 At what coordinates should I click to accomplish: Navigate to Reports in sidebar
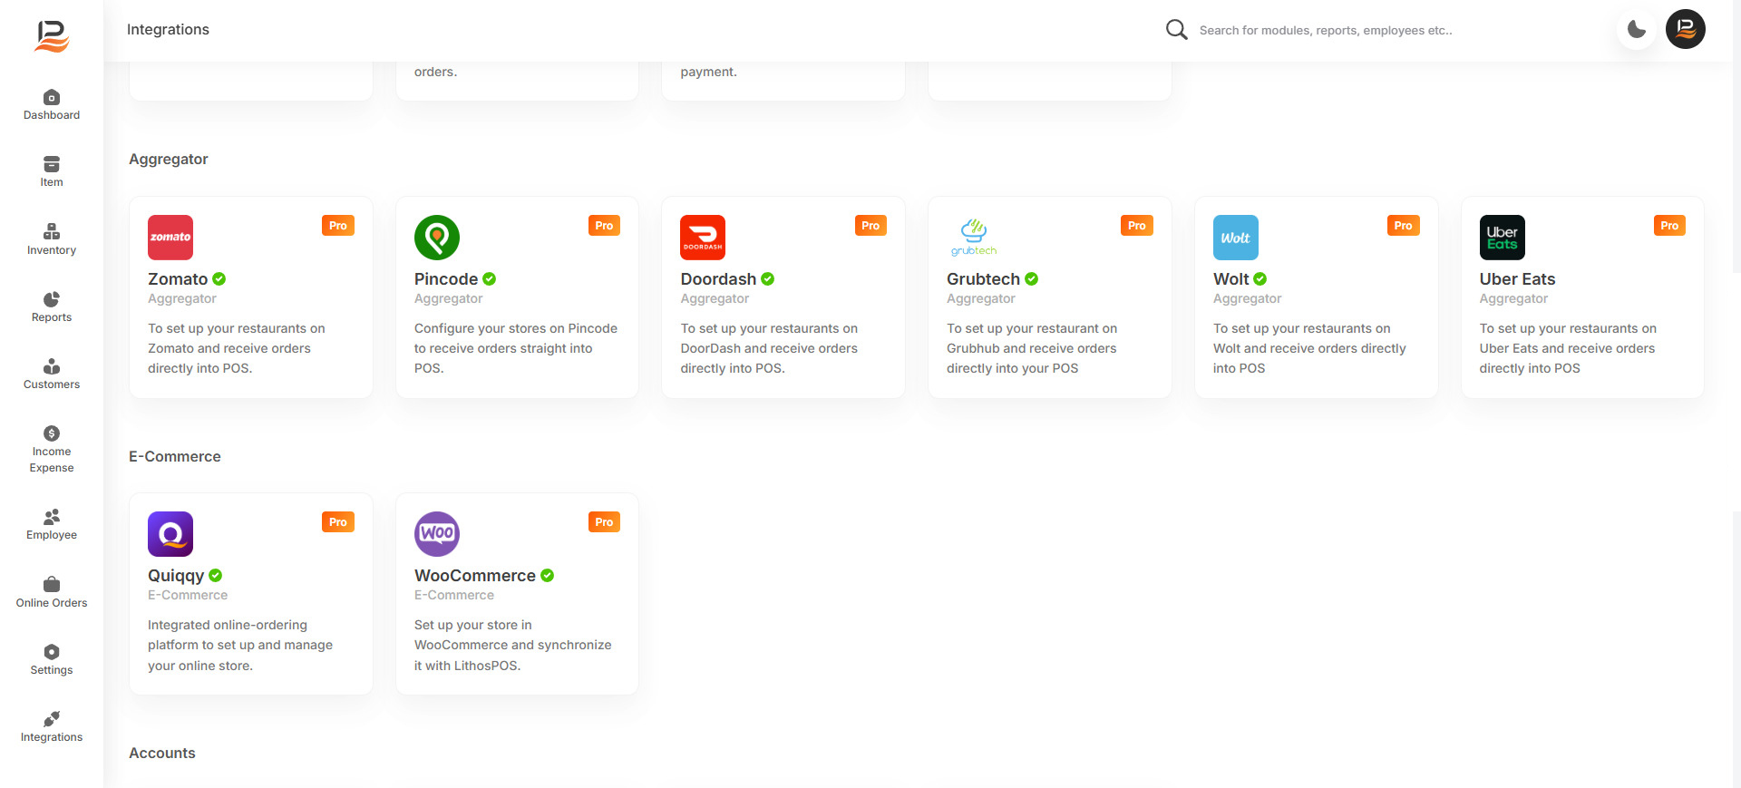[52, 306]
